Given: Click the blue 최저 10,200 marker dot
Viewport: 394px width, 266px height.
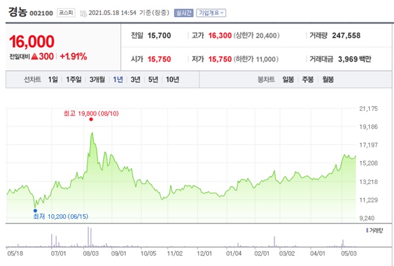Looking at the screenshot, I should pyautogui.click(x=35, y=210).
